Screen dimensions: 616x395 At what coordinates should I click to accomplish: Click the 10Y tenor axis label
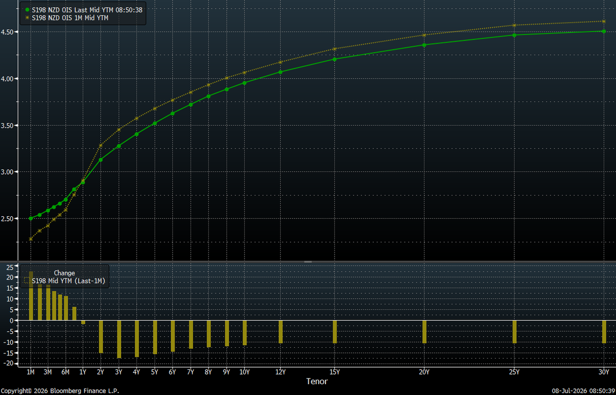244,372
